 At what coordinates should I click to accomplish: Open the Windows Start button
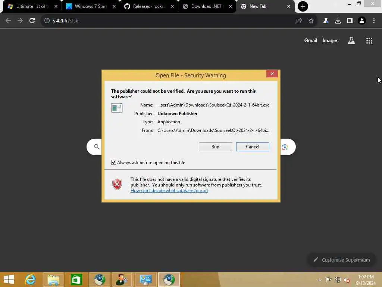coord(9,280)
